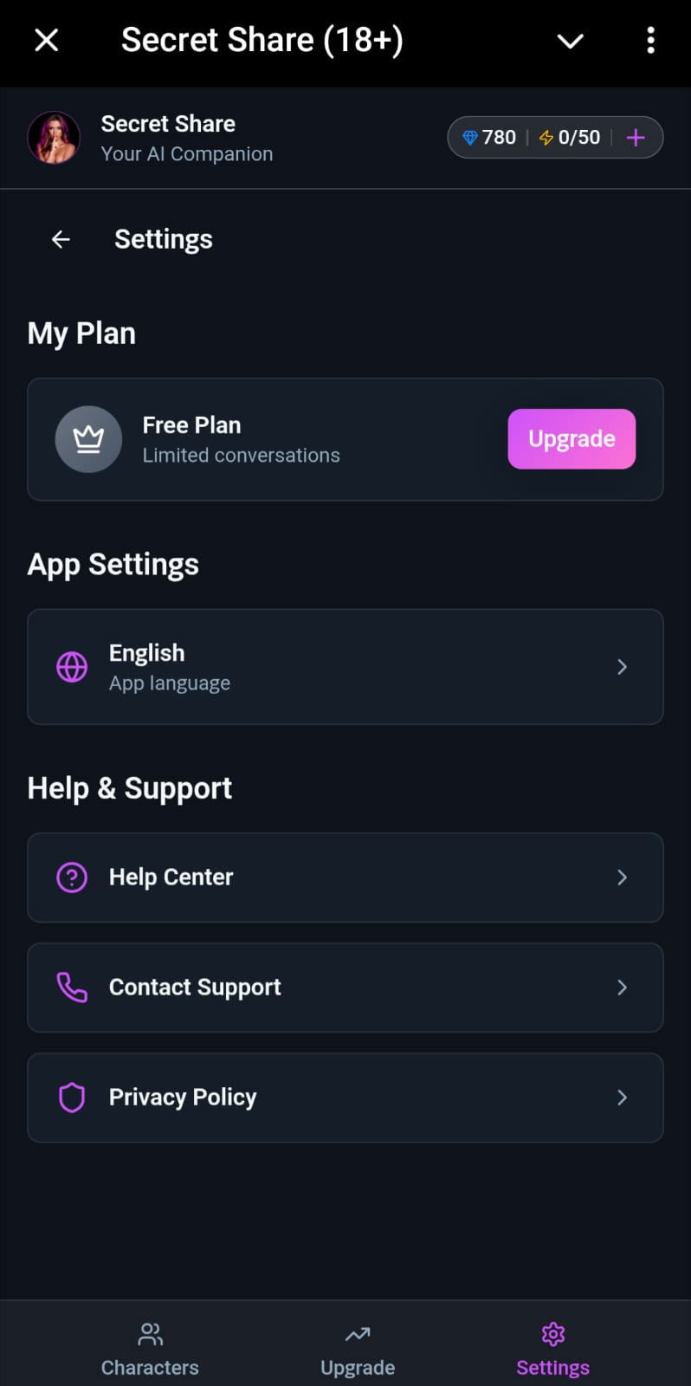
Task: Select the Settings tab in bottom navigation
Action: 552,1349
